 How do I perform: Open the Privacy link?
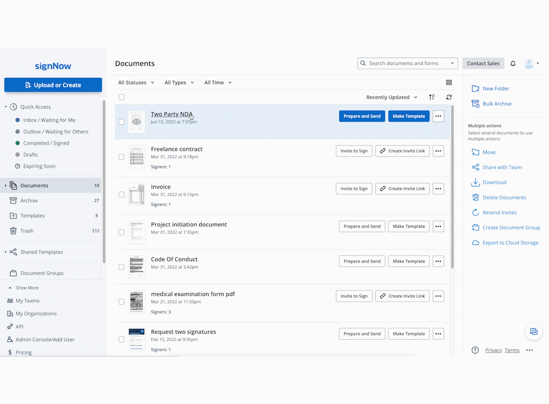click(x=493, y=350)
